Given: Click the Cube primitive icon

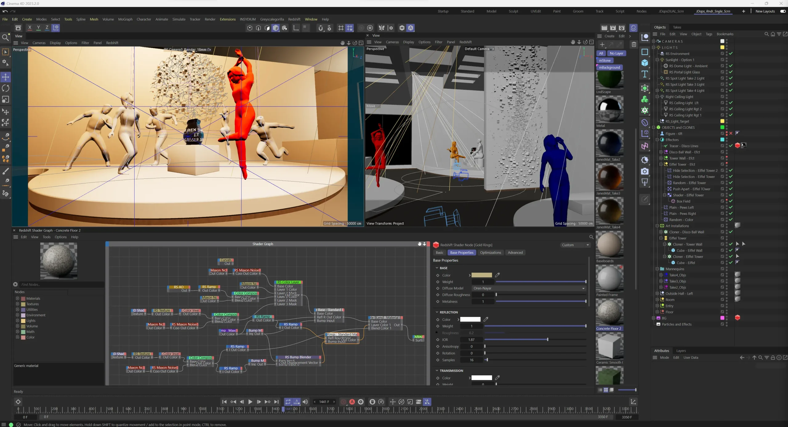Looking at the screenshot, I should [645, 63].
